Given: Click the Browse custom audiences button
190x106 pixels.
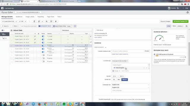Looking at the screenshot, I should tap(147, 51).
